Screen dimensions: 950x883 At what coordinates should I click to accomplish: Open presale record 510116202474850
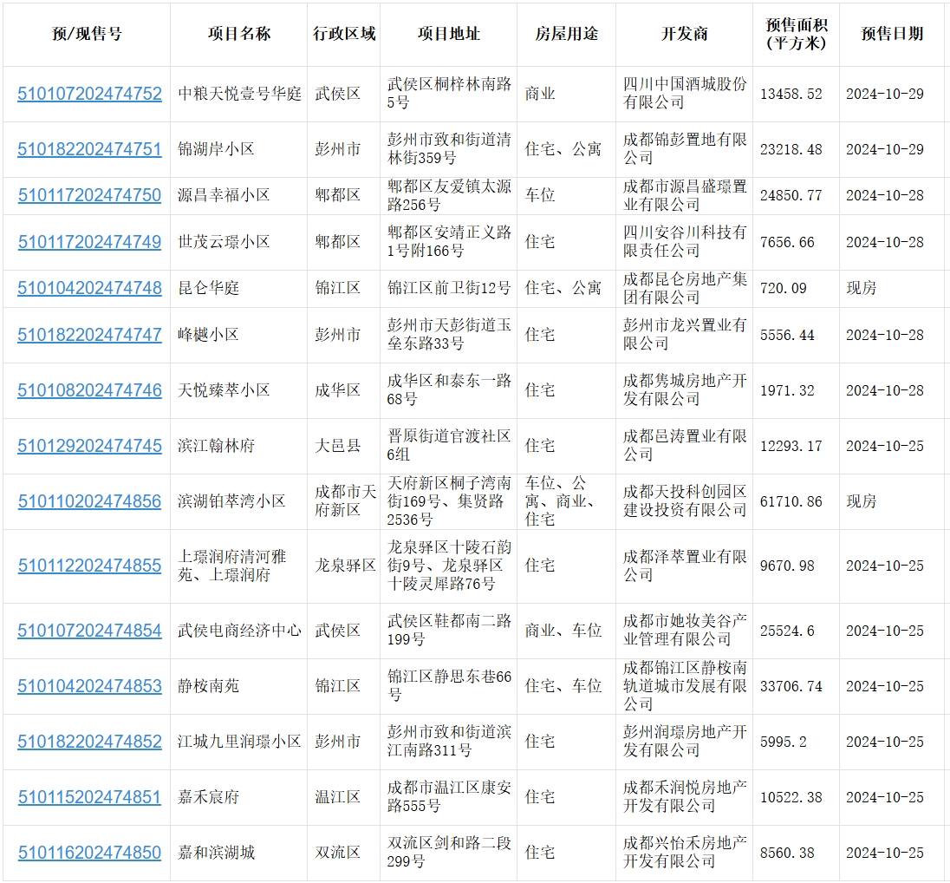pyautogui.click(x=89, y=853)
